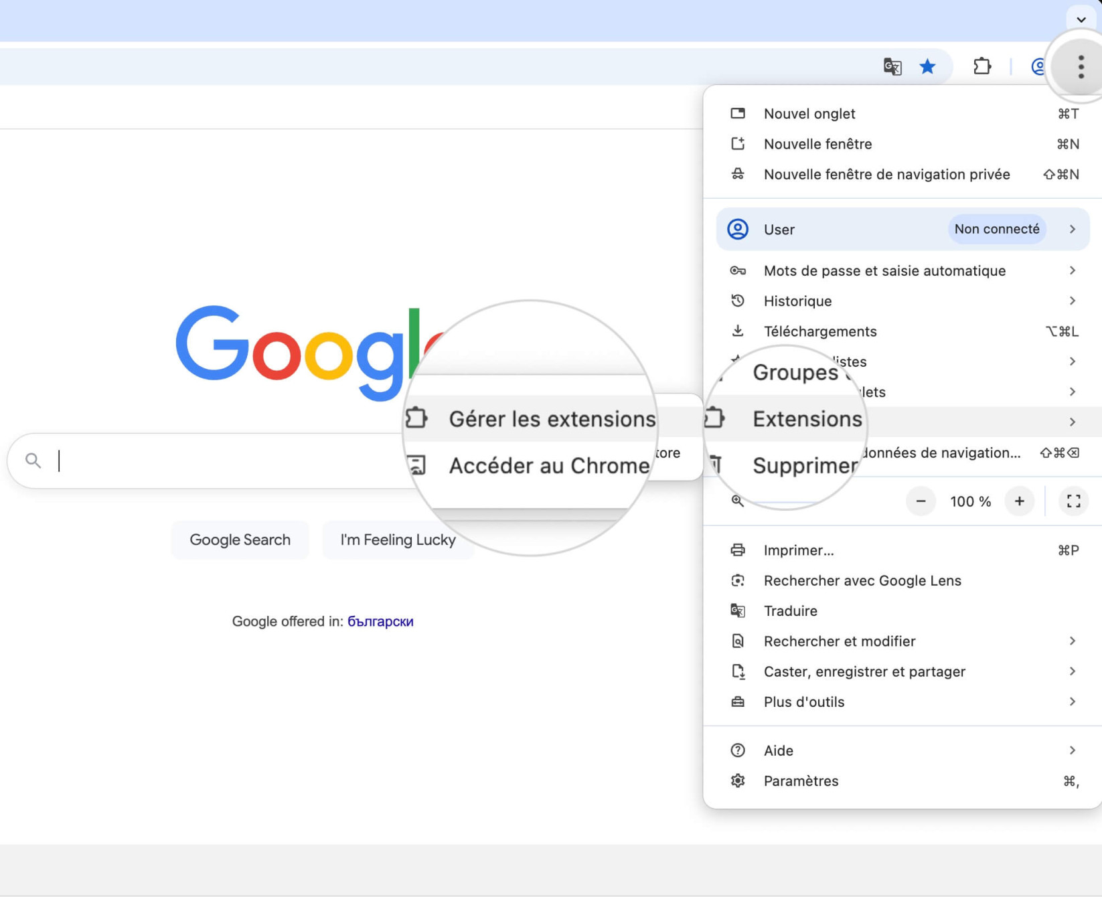Expand Mots de passe submenu chevron

pos(1072,270)
